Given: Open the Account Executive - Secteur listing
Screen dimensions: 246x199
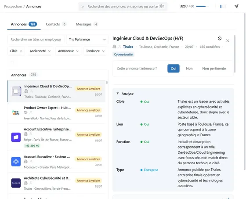Looking at the screenshot, I should coord(57,162).
